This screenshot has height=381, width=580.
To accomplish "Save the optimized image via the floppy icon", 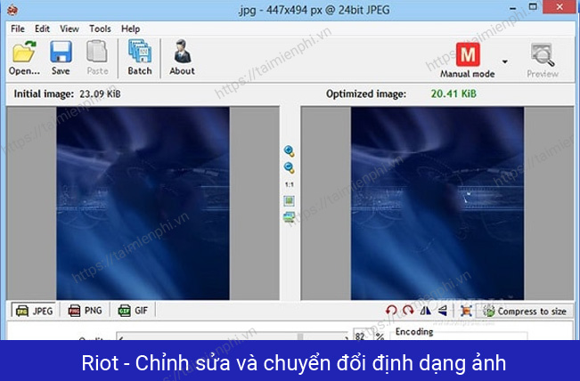I will pyautogui.click(x=61, y=57).
